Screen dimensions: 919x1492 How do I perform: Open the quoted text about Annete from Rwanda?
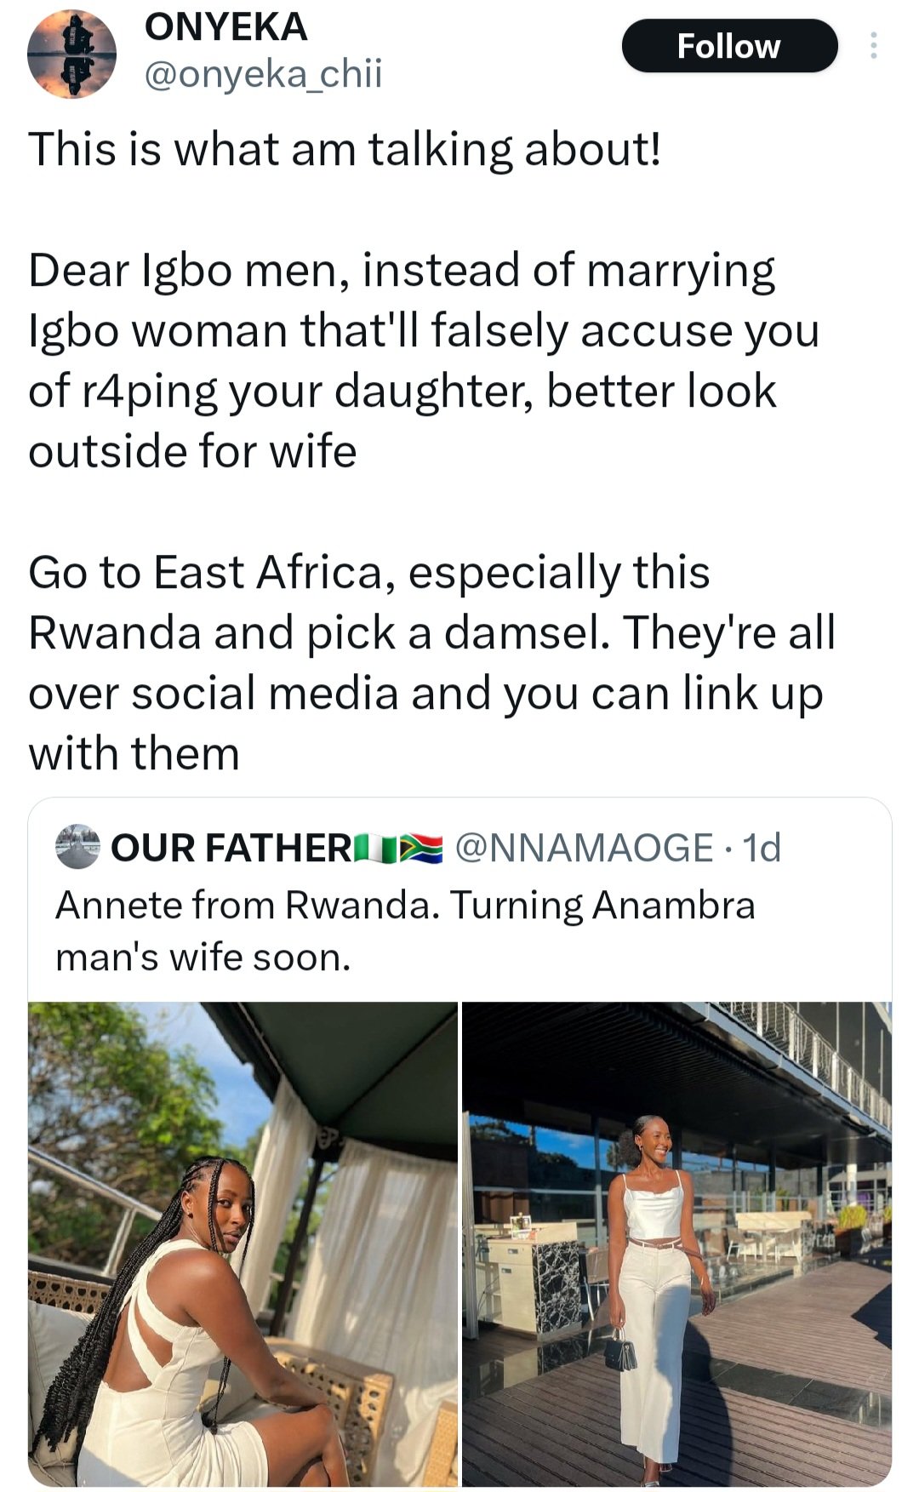pos(405,931)
